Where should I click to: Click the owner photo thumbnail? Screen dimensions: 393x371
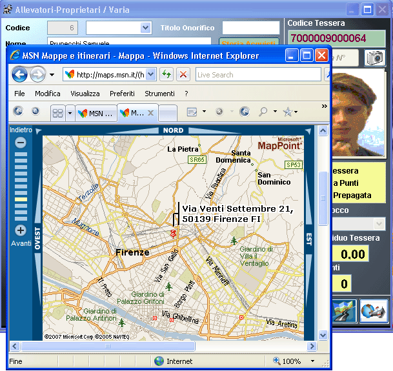[x=358, y=113]
